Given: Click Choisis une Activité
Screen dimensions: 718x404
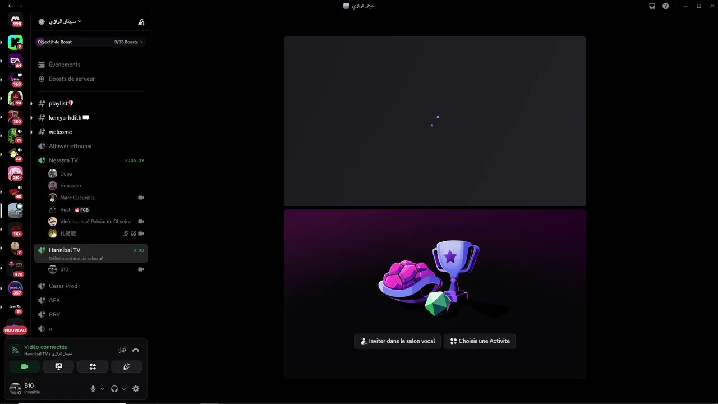Looking at the screenshot, I should [480, 341].
